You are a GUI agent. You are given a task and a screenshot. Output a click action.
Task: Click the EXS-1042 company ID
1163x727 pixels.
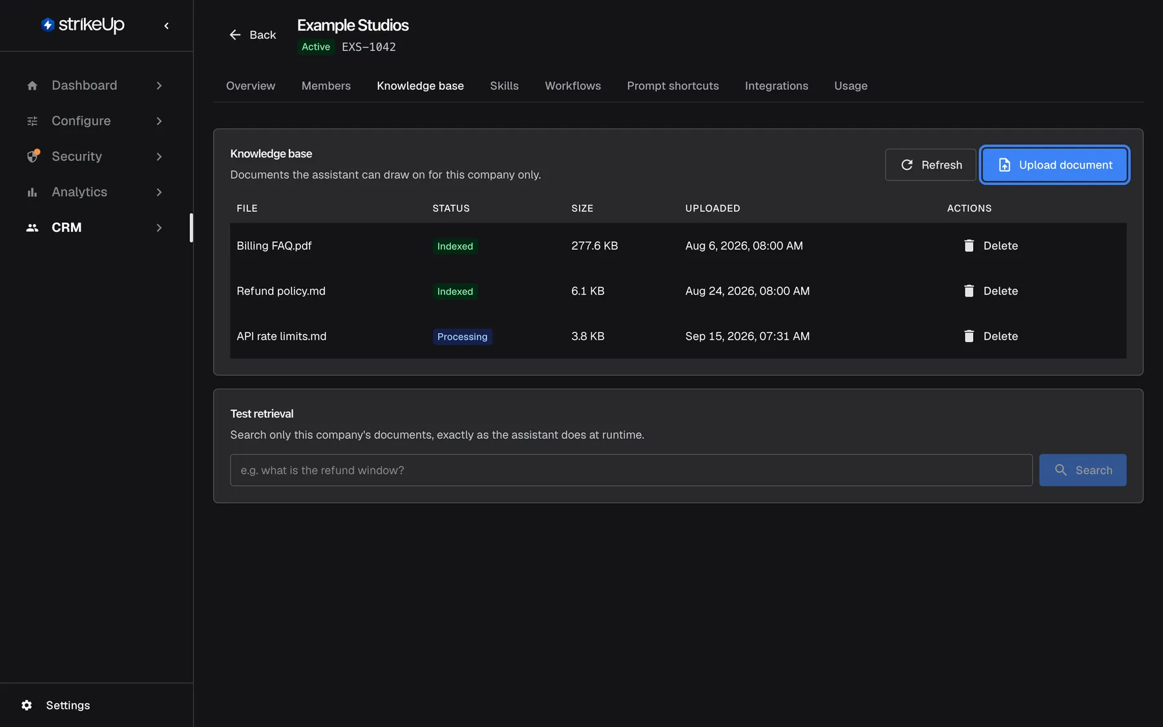(x=369, y=47)
